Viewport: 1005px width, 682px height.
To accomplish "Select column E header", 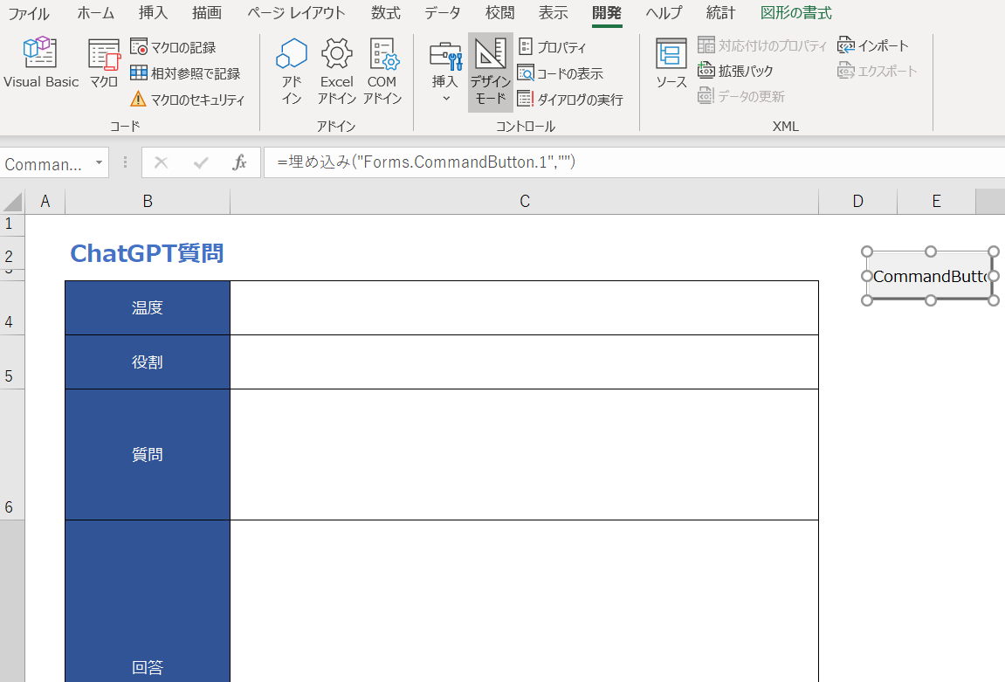I will pos(936,201).
